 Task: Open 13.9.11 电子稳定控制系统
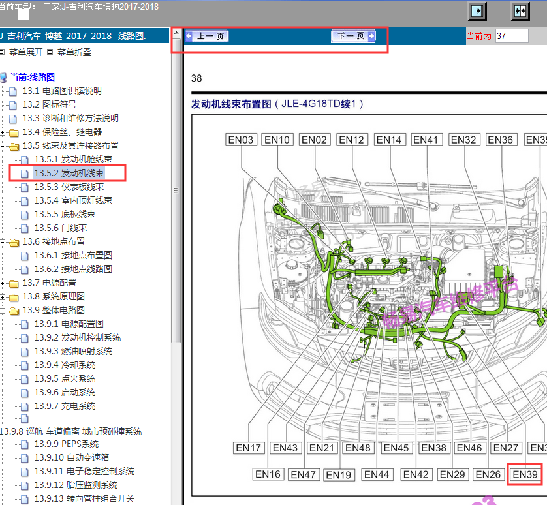tap(84, 472)
